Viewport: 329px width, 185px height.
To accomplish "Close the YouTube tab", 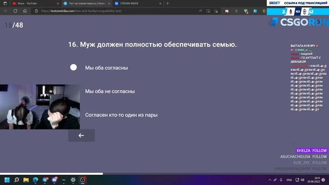I will 58,4.
